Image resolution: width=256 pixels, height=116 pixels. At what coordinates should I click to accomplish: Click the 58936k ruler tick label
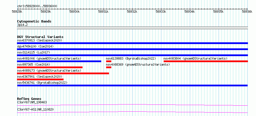[247, 12]
